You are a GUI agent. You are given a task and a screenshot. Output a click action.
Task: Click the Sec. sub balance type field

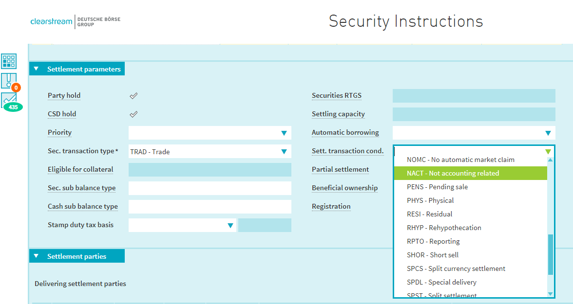[210, 188]
